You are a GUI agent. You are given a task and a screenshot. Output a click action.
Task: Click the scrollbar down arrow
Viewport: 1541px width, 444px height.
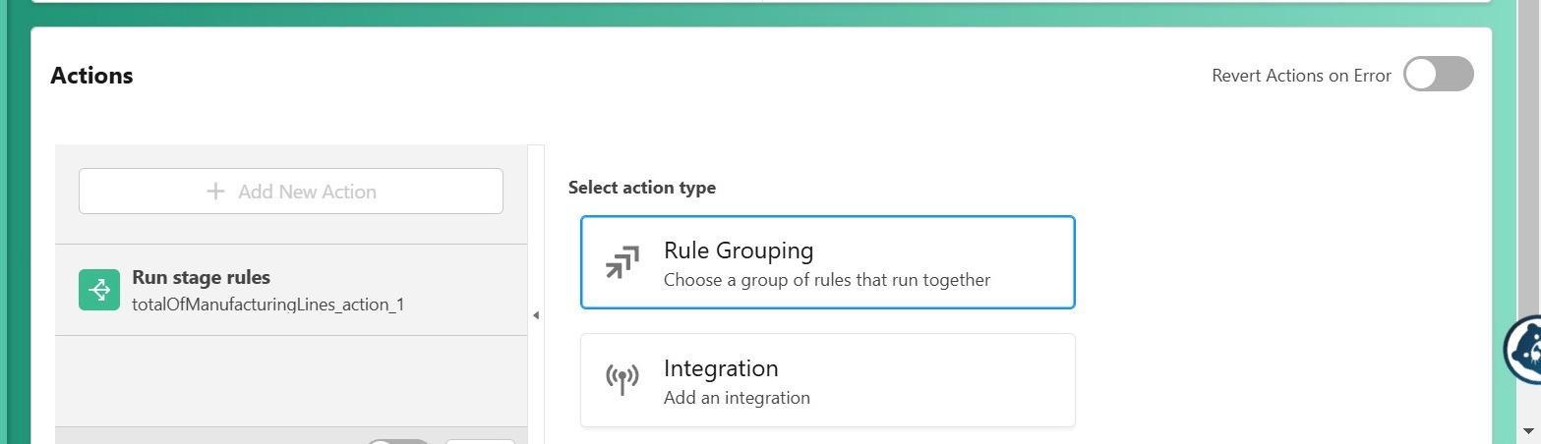click(x=1530, y=430)
